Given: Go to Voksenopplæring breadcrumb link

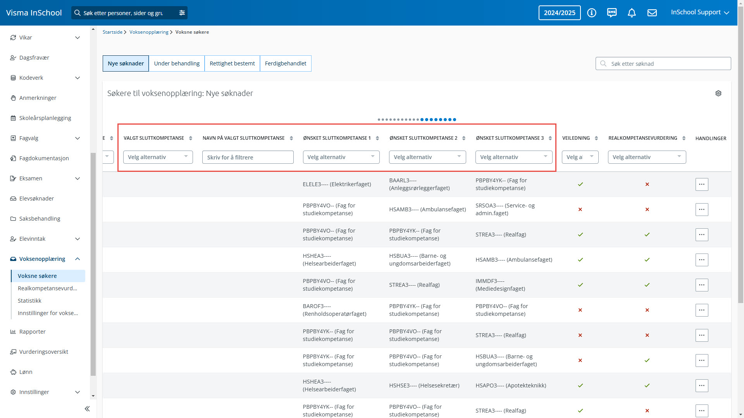Looking at the screenshot, I should pos(149,32).
